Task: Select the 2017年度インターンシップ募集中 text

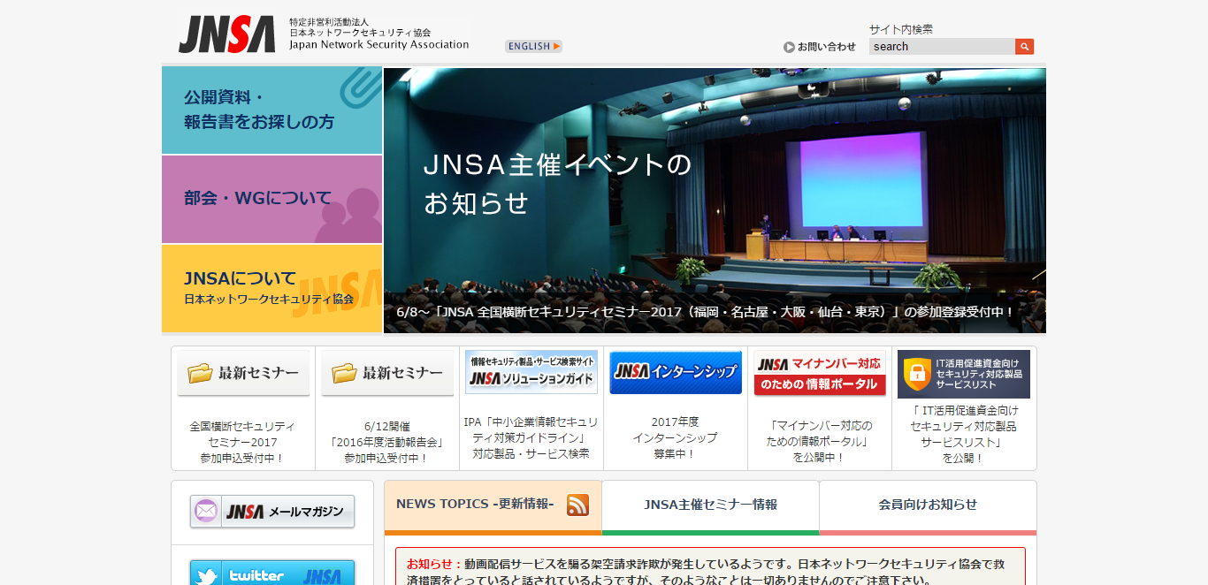Action: pos(675,437)
